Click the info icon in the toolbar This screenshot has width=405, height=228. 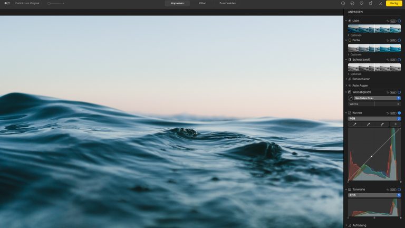pyautogui.click(x=343, y=3)
